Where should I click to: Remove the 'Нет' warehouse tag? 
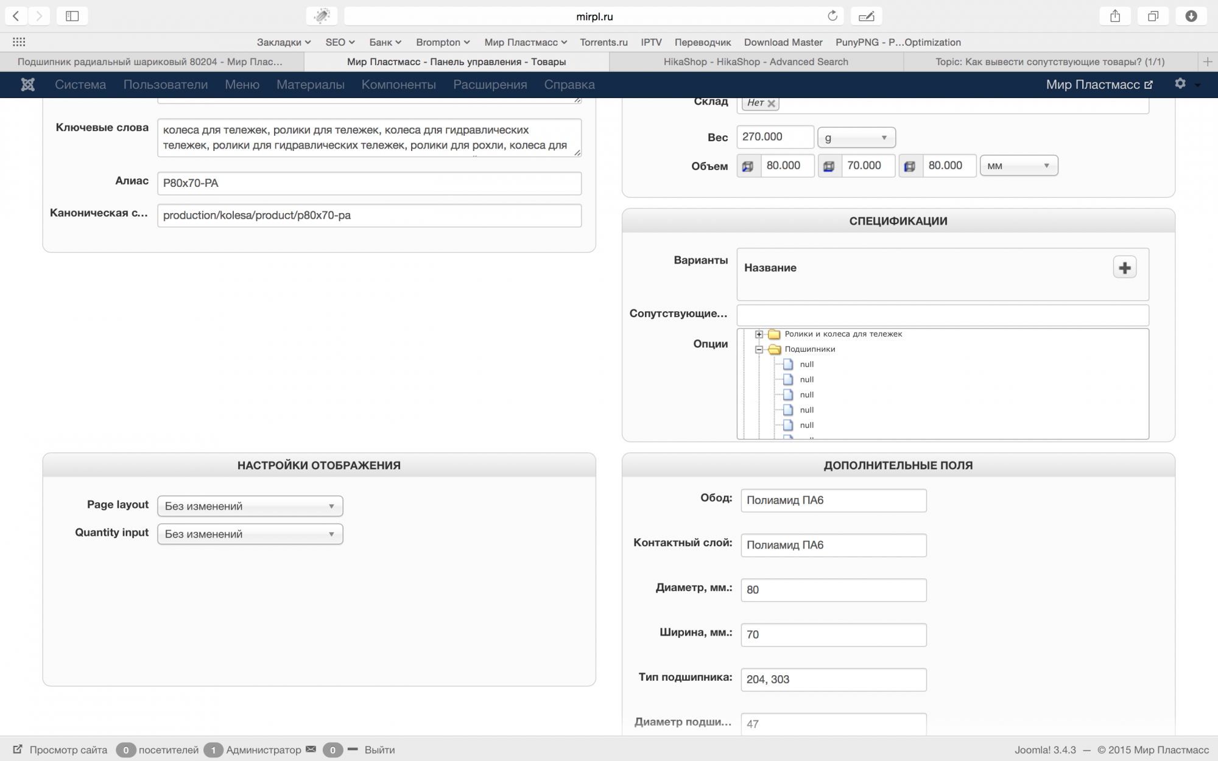pos(772,103)
